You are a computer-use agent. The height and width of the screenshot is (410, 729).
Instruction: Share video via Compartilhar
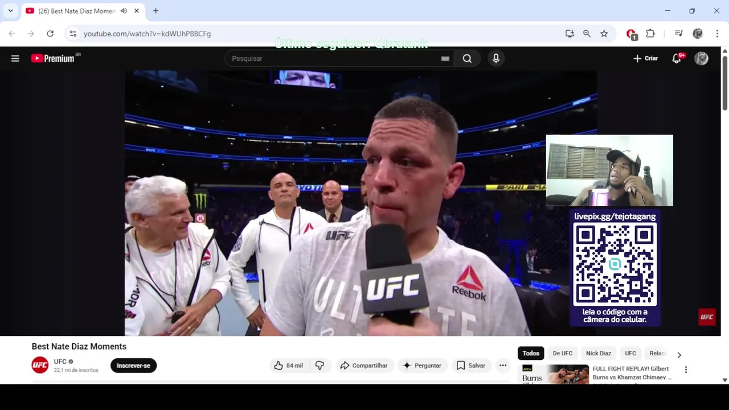tap(363, 366)
